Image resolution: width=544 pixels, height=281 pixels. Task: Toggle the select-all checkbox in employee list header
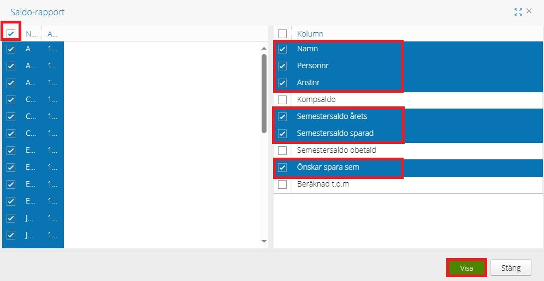point(11,34)
